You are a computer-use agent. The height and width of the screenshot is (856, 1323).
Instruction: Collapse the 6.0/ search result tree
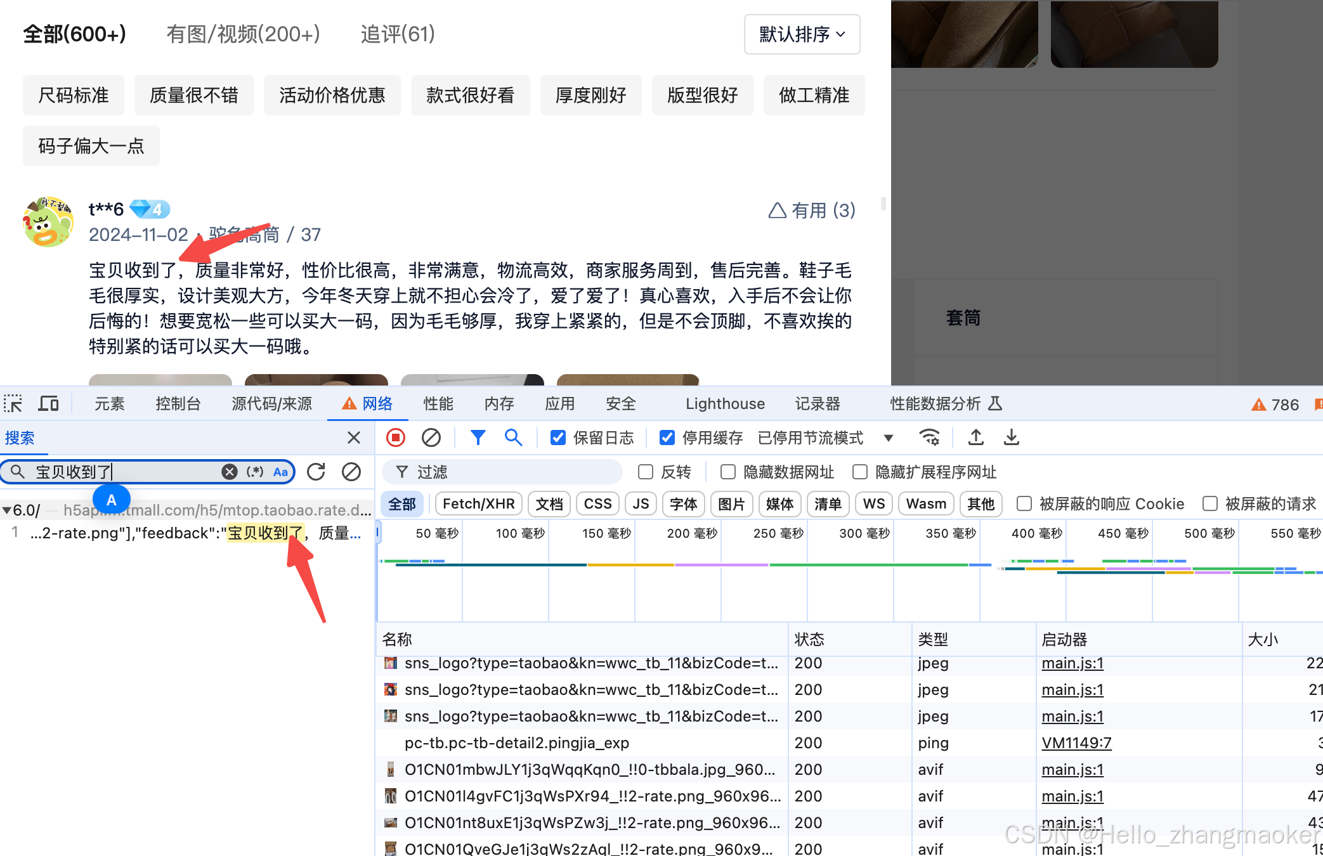pyautogui.click(x=7, y=510)
